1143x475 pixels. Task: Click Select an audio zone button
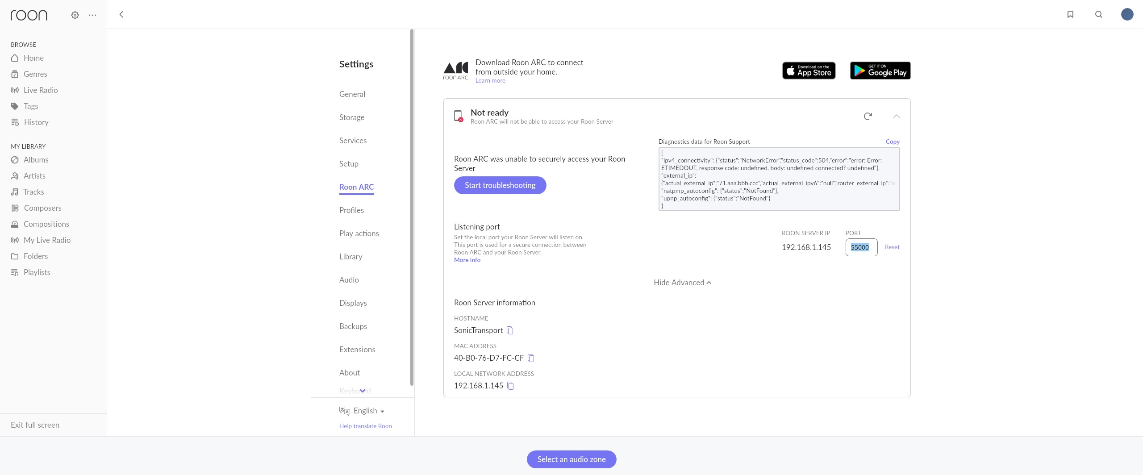[571, 459]
